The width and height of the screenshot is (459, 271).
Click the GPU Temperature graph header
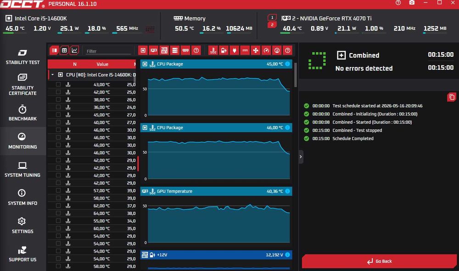point(216,191)
